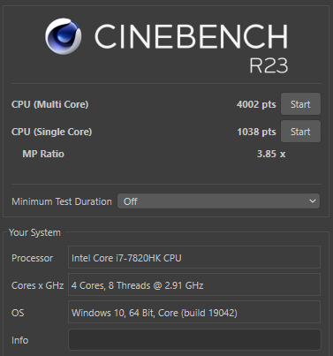This screenshot has height=356, width=333.
Task: Click the OS label
Action: [x=18, y=313]
